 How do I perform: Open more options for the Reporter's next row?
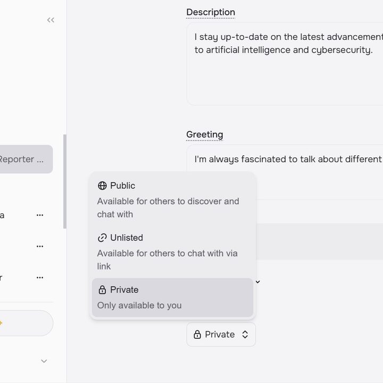tap(40, 215)
